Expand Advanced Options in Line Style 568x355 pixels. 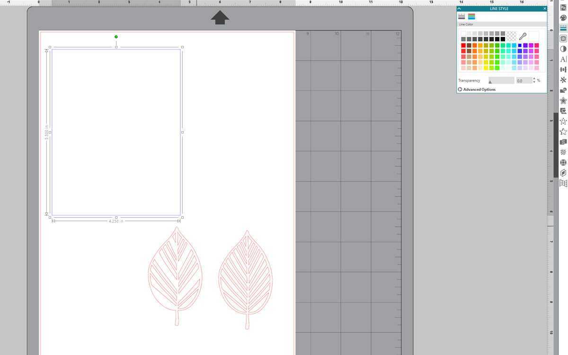coord(477,89)
